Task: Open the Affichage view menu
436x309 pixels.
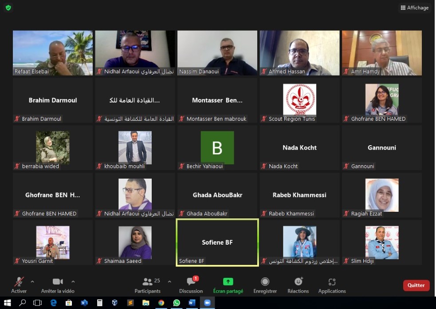Action: 415,8
